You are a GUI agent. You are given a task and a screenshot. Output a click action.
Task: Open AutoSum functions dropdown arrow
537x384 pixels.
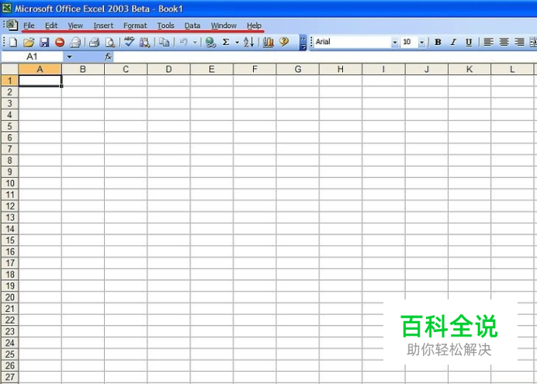click(x=237, y=43)
